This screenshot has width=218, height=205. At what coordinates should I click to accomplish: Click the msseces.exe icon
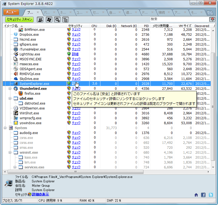(16, 64)
